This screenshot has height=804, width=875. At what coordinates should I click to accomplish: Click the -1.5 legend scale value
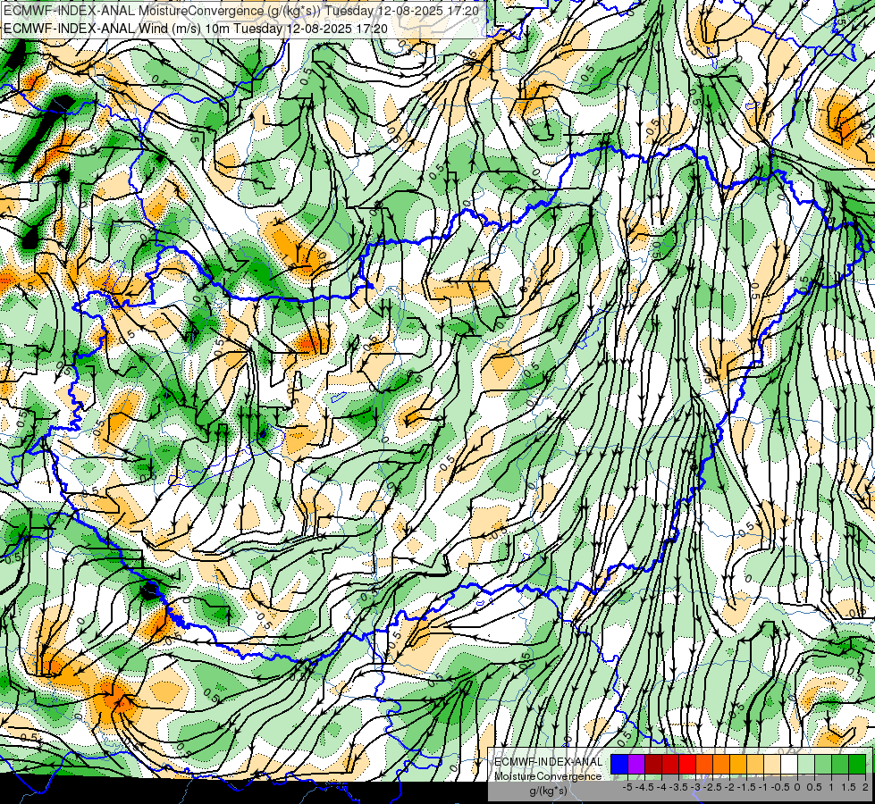pos(746,787)
